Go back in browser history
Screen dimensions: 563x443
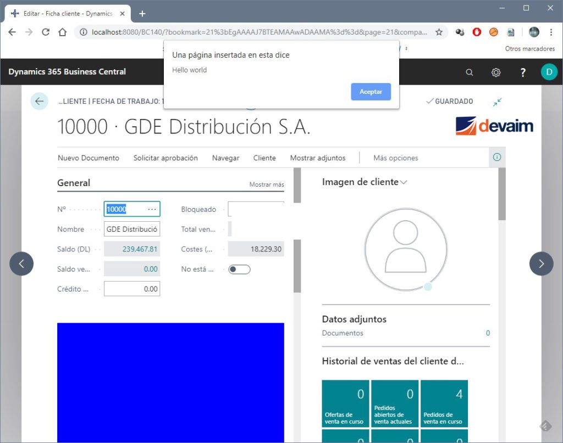click(x=12, y=32)
